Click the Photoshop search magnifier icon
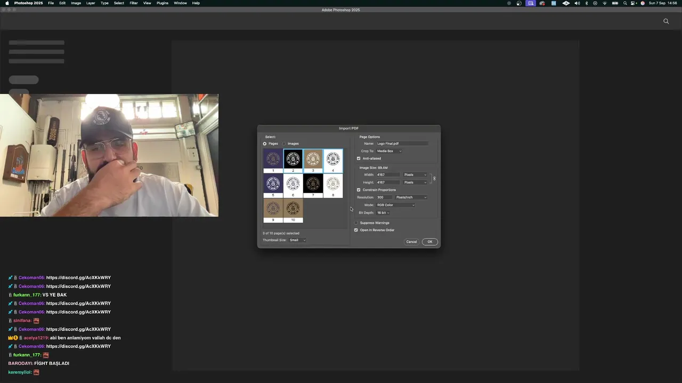The image size is (682, 383). click(x=666, y=21)
